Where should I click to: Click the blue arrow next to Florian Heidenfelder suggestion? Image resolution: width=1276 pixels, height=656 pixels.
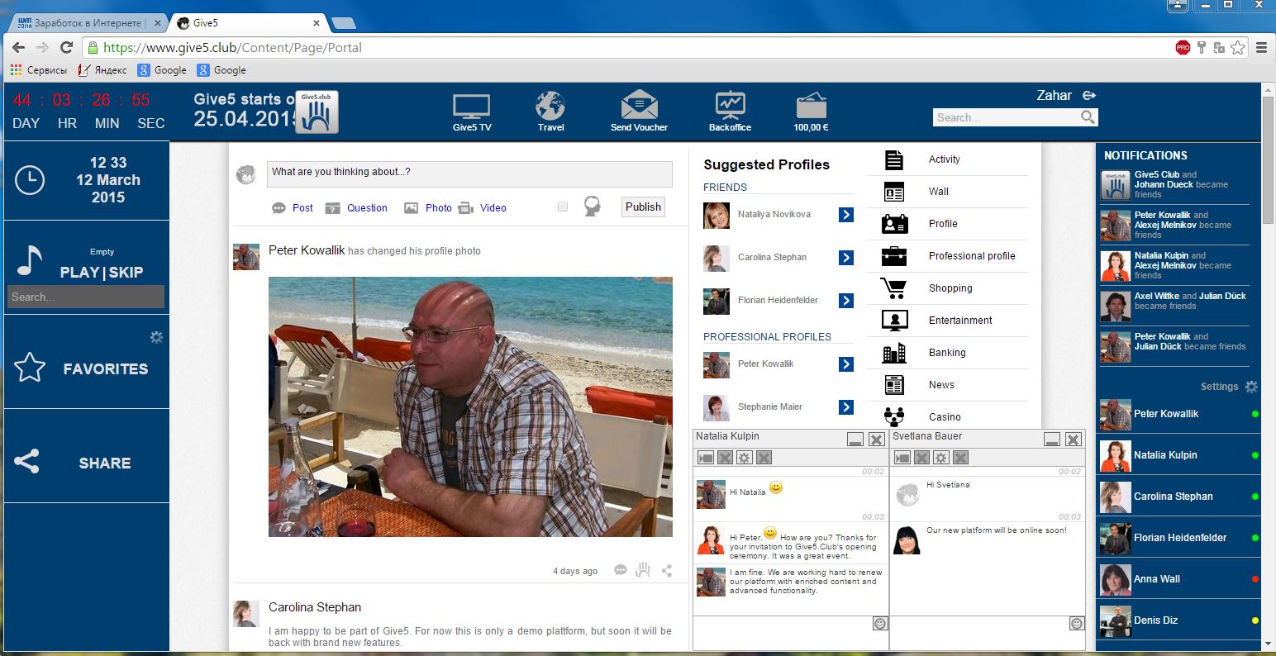[x=845, y=301]
